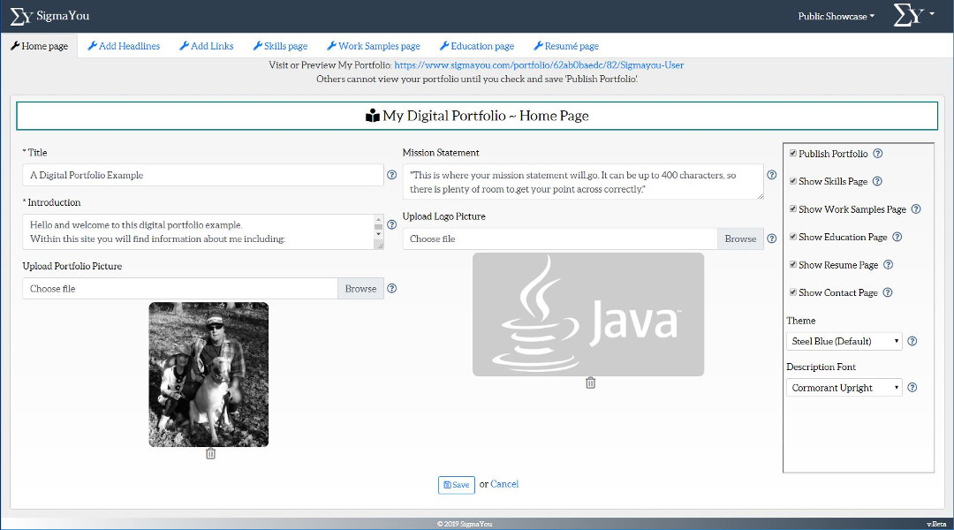This screenshot has height=530, width=954.
Task: Go to the Skills page tab
Action: [x=280, y=46]
